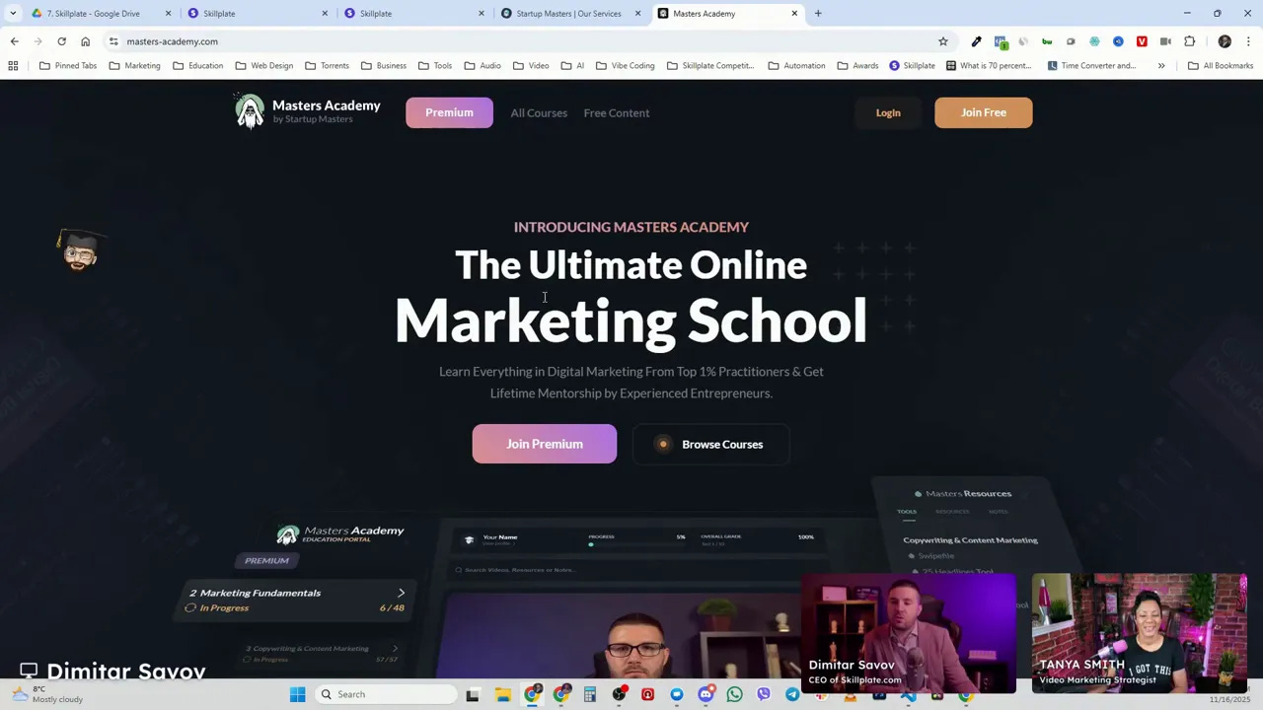This screenshot has width=1263, height=710.
Task: Open the color picker eyedropper extension
Action: [976, 41]
